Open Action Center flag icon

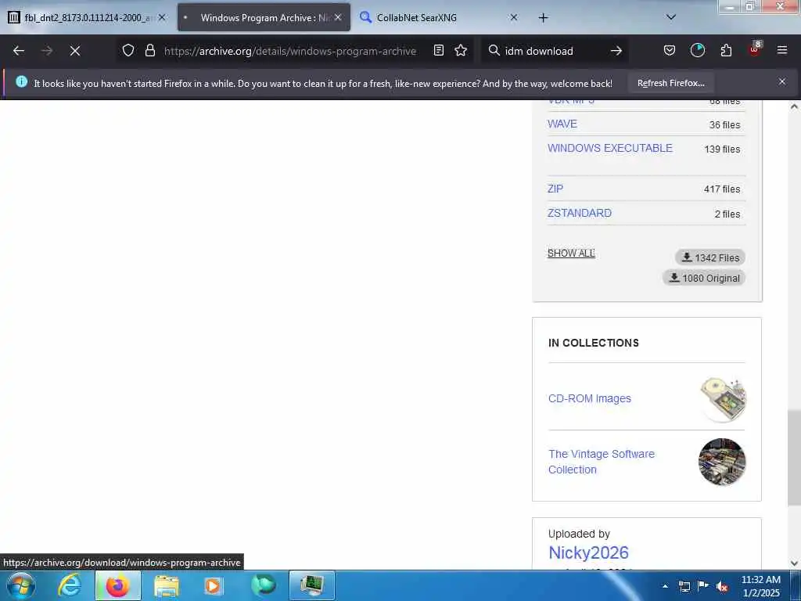pyautogui.click(x=703, y=586)
